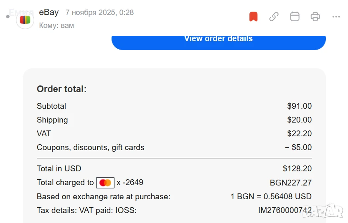Viewport: 348px width, 223px height.
Task: Copy the message link via chain icon
Action: (274, 17)
